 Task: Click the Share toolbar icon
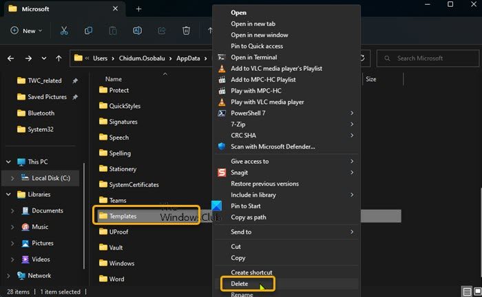(162, 31)
